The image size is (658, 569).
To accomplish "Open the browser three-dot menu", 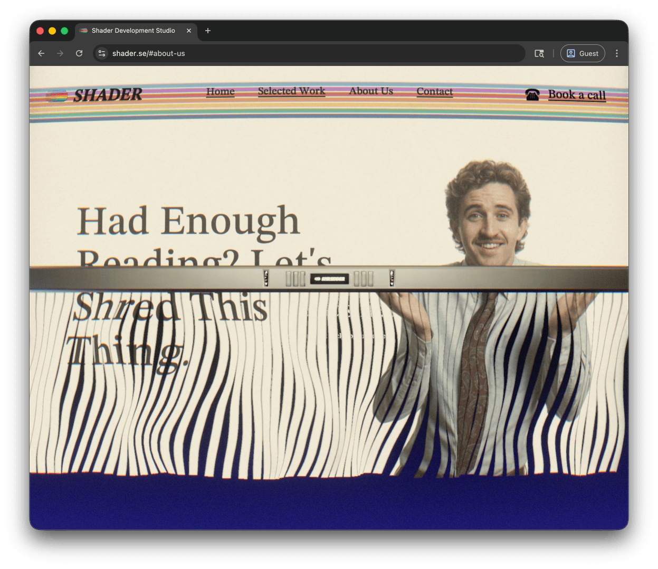I will 616,53.
